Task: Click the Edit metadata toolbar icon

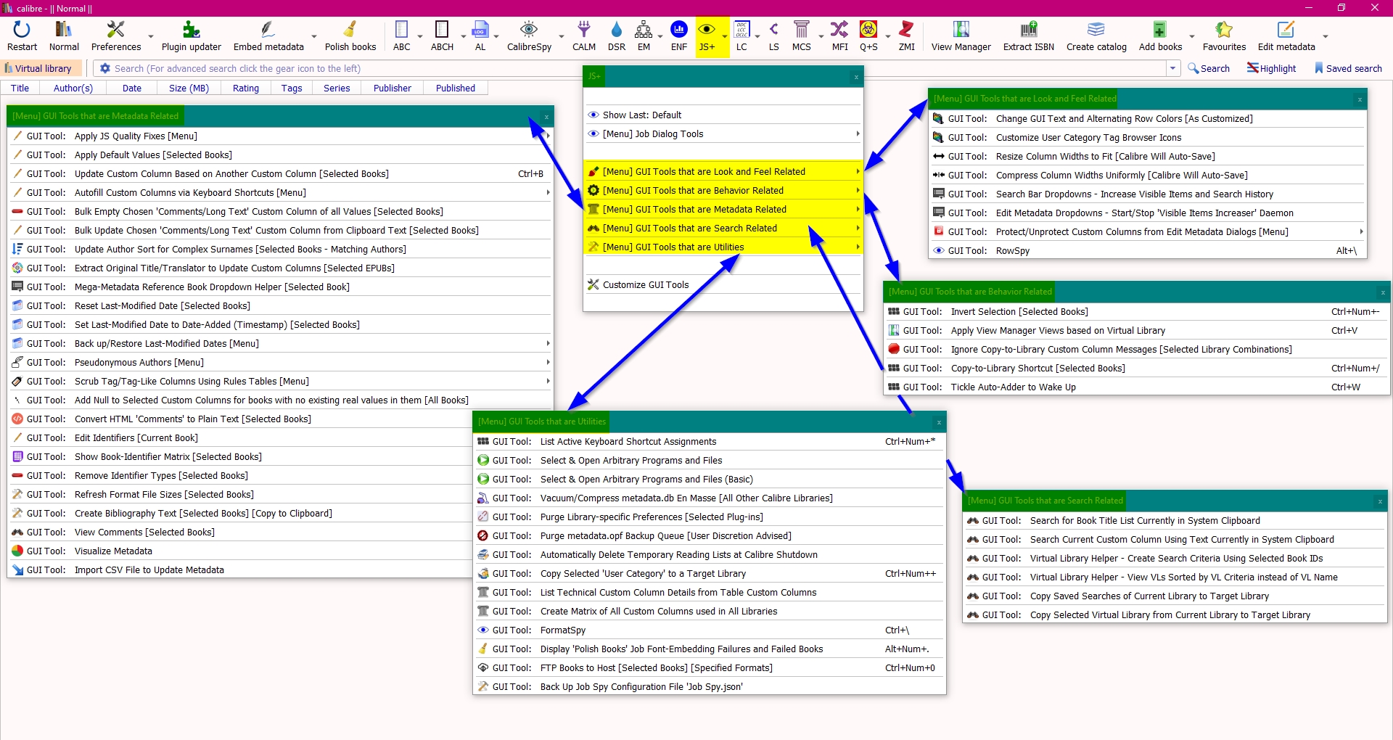Action: pyautogui.click(x=1286, y=36)
